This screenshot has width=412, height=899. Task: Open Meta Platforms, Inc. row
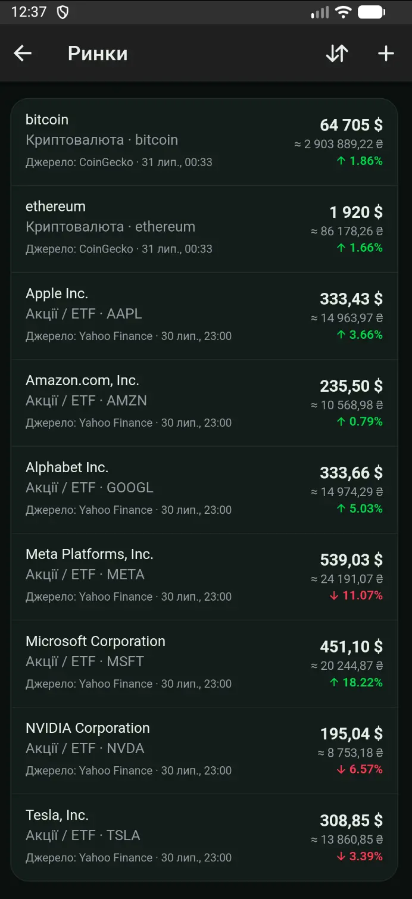(204, 577)
